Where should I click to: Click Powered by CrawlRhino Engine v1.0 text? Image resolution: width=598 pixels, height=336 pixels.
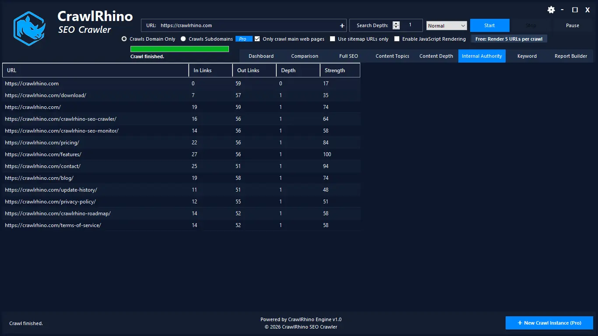301,319
